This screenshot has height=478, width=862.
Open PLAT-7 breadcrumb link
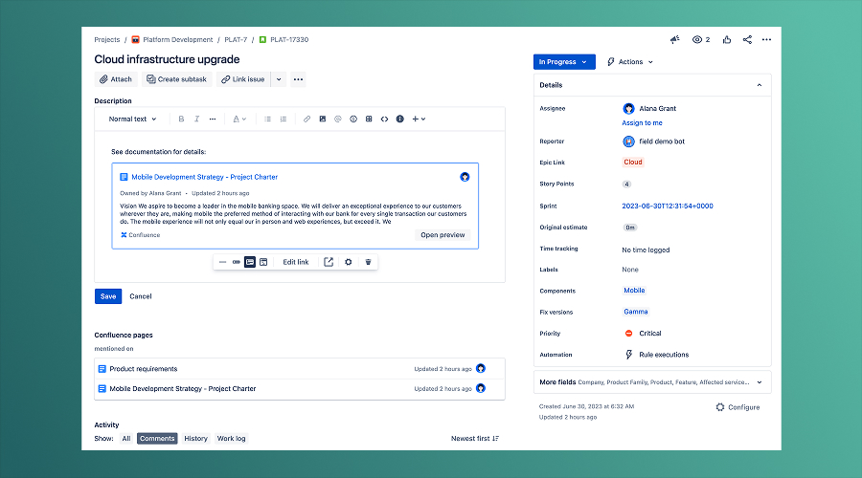(x=236, y=39)
